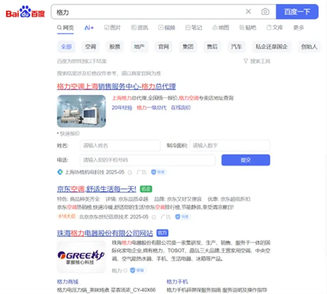This screenshot has height=294, width=327.
Task: Click the 在线询价 link
Action: [x=181, y=107]
